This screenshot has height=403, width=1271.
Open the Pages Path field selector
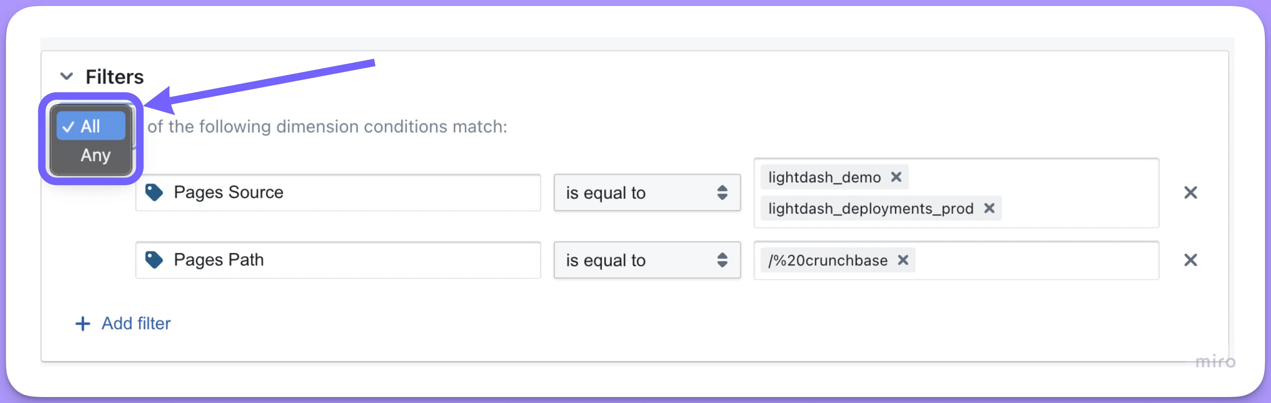[345, 260]
